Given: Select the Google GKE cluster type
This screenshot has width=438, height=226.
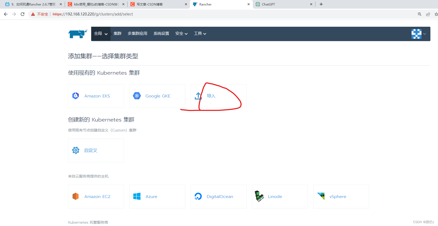Looking at the screenshot, I should click(157, 96).
